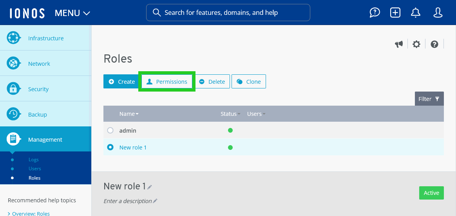Click the Delete button
Image resolution: width=456 pixels, height=216 pixels.
(x=212, y=81)
